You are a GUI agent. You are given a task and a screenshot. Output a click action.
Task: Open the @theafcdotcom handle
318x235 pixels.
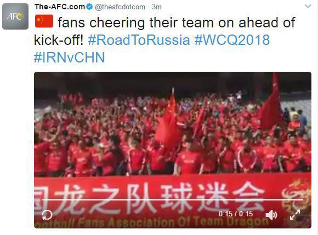click(x=120, y=7)
